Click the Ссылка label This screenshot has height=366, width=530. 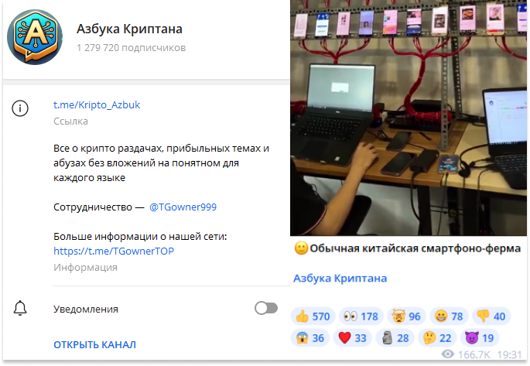[x=70, y=121]
